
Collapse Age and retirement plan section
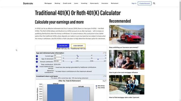(x=105, y=53)
